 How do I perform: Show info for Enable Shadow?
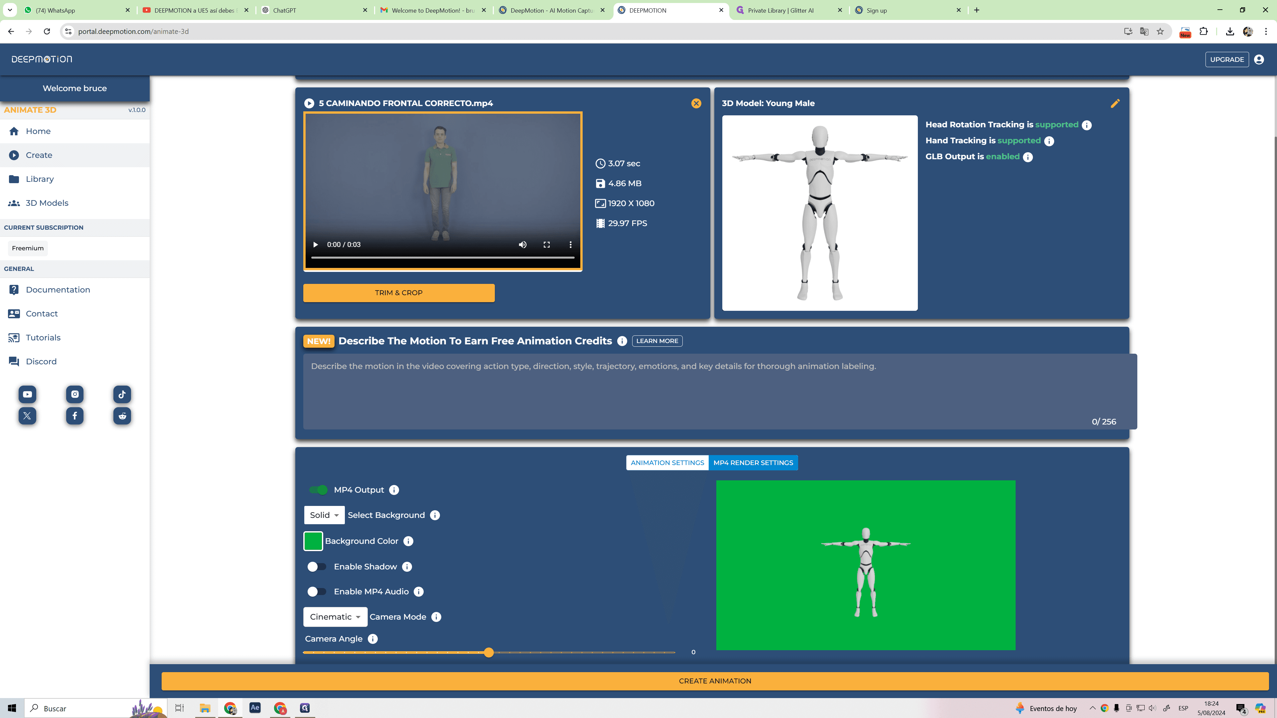click(x=407, y=567)
